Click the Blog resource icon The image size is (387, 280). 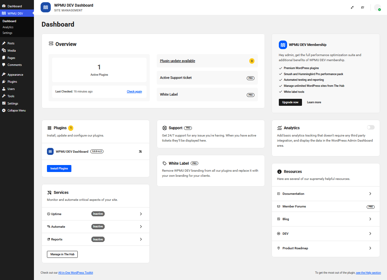279,219
